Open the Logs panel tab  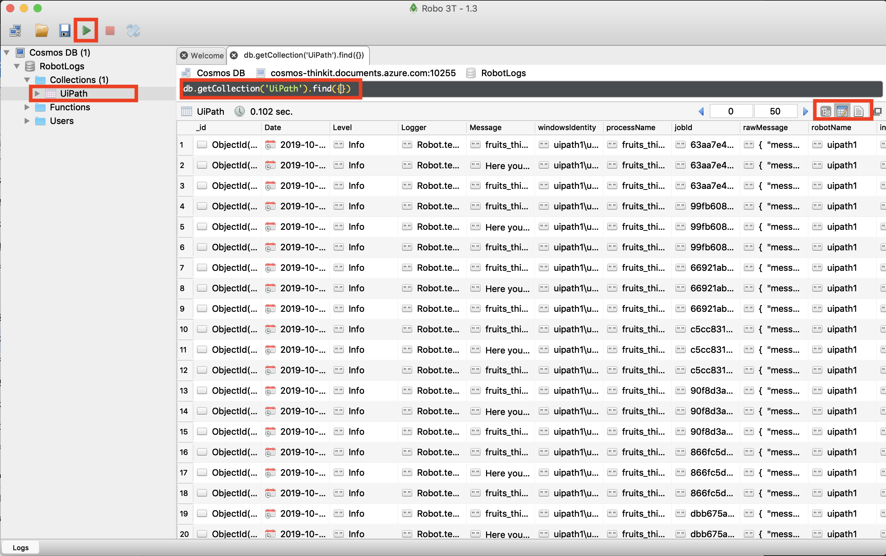point(21,547)
